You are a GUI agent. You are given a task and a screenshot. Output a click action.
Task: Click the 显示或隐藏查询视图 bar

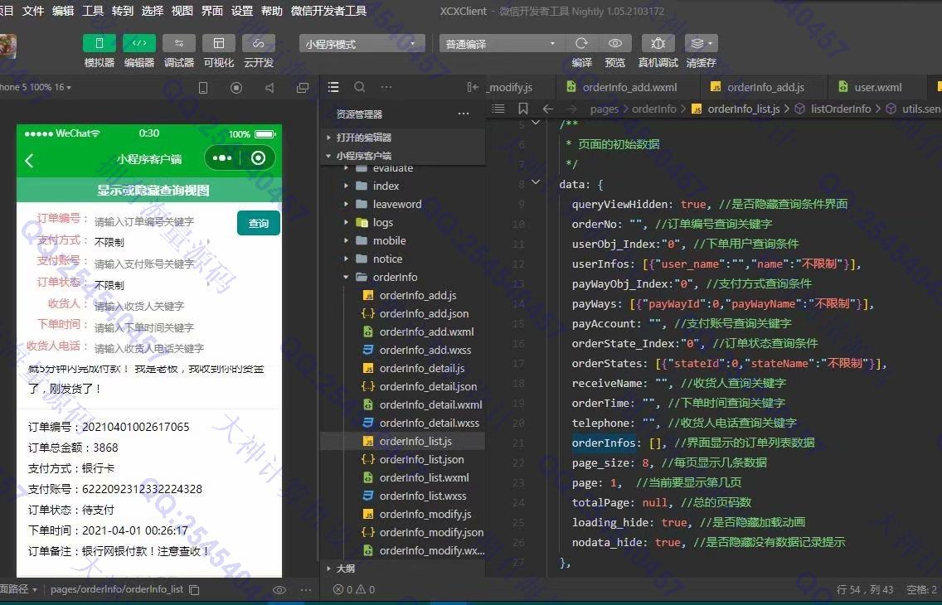tap(149, 191)
